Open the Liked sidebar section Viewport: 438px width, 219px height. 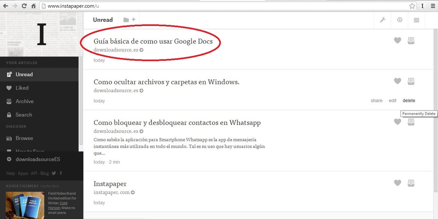click(39, 88)
